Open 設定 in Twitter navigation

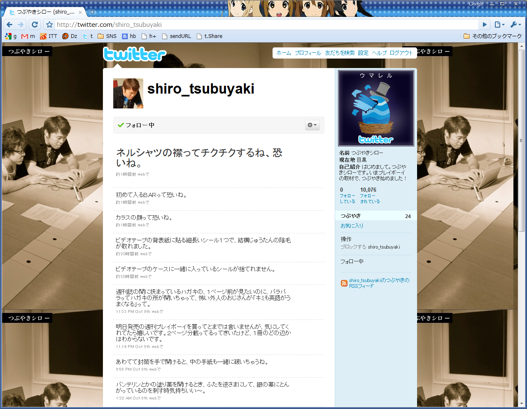point(363,53)
